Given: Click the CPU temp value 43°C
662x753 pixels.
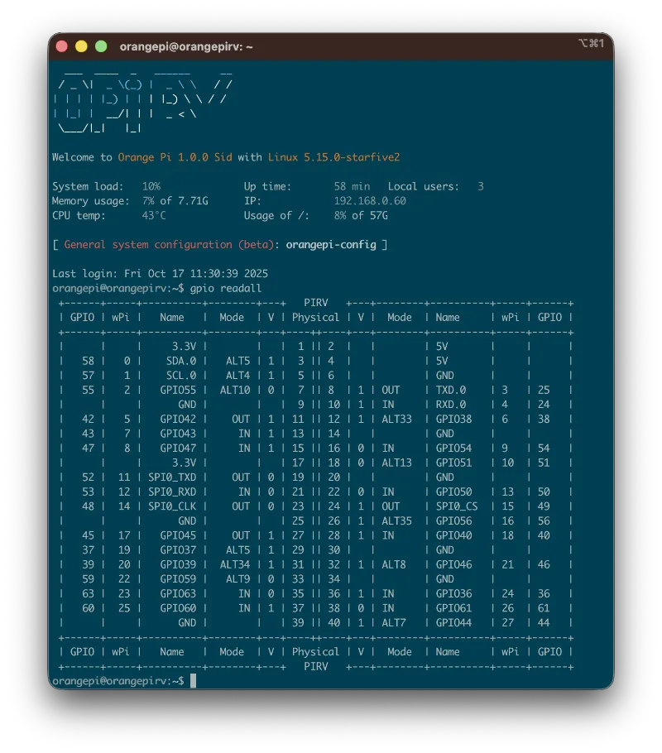Looking at the screenshot, I should (x=154, y=216).
